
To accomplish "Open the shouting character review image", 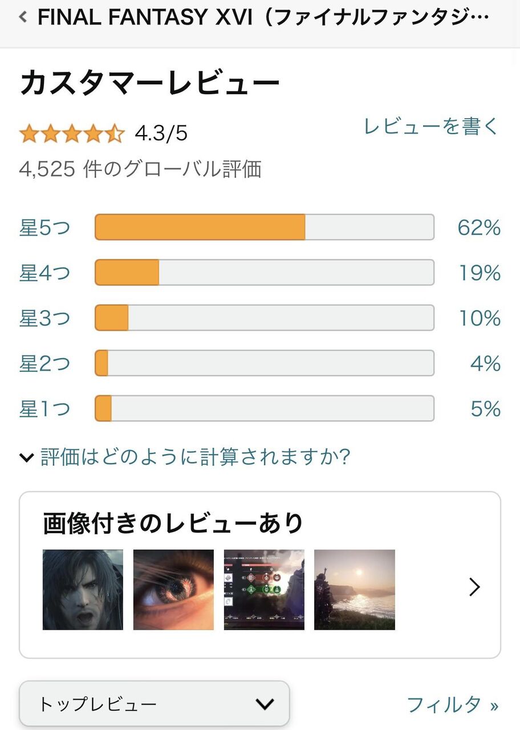I will [83, 590].
